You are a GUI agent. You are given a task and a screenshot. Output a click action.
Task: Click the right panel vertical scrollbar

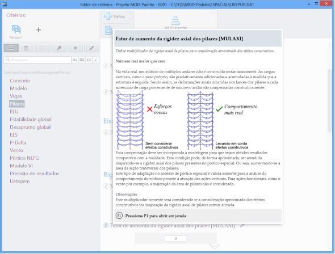pos(330,100)
